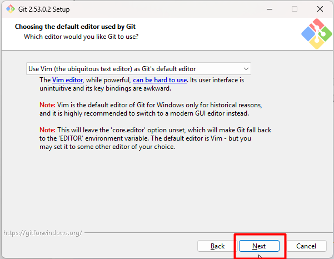Screen dimensions: 334x259
Task: Open the default editor dropdown list
Action: [x=138, y=69]
